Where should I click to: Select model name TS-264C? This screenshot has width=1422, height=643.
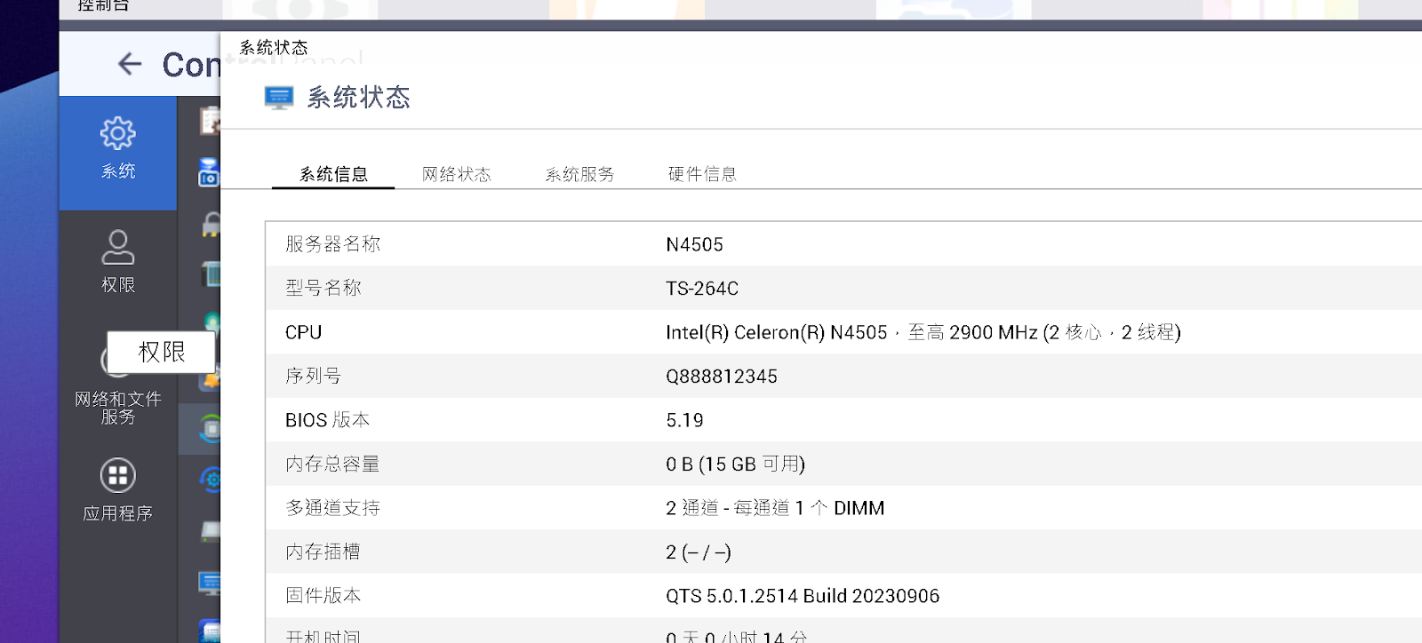tap(702, 289)
